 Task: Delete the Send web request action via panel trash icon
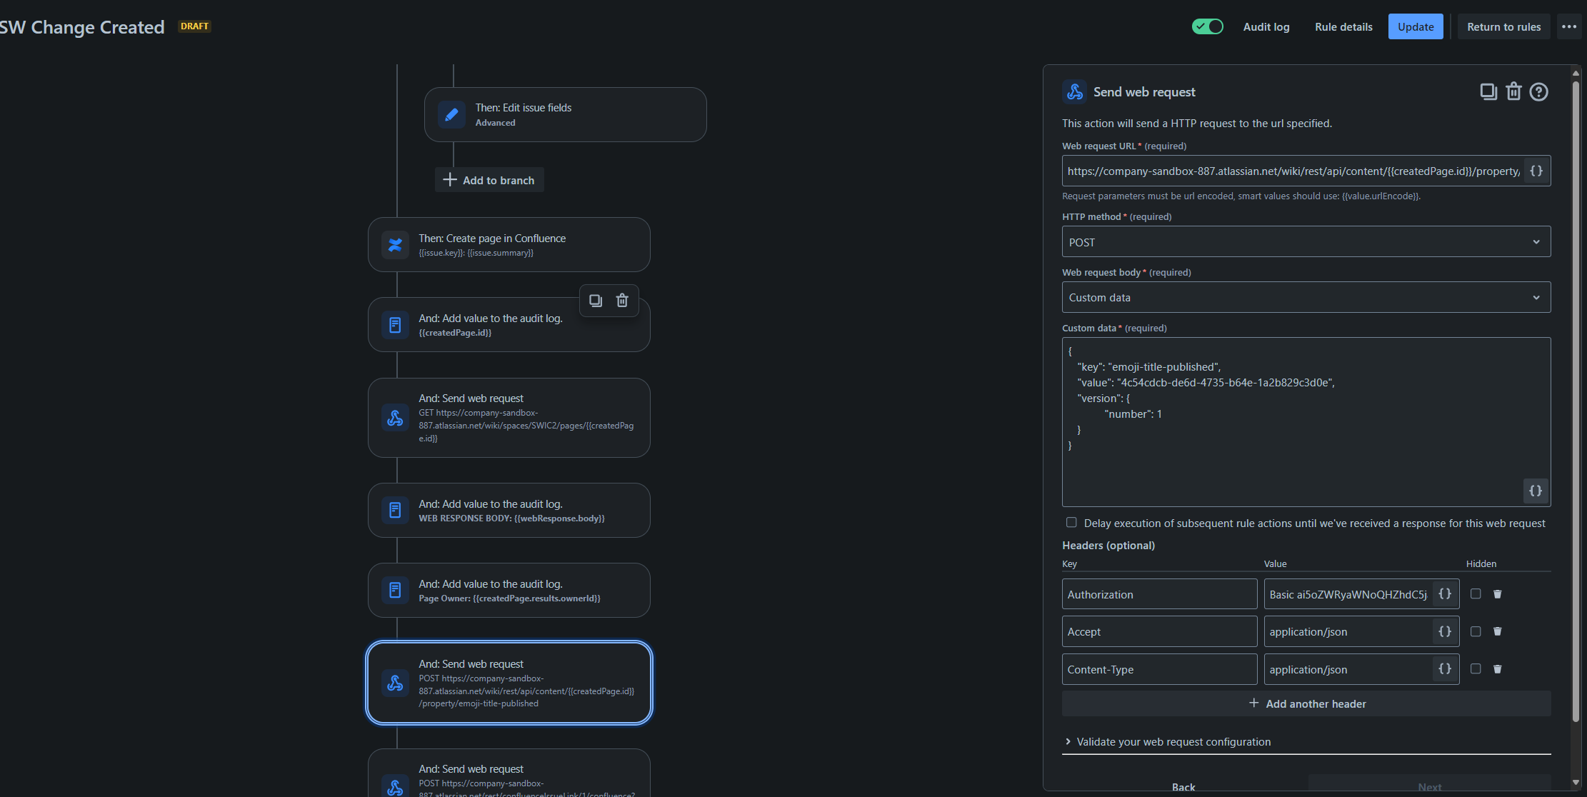(x=1513, y=92)
